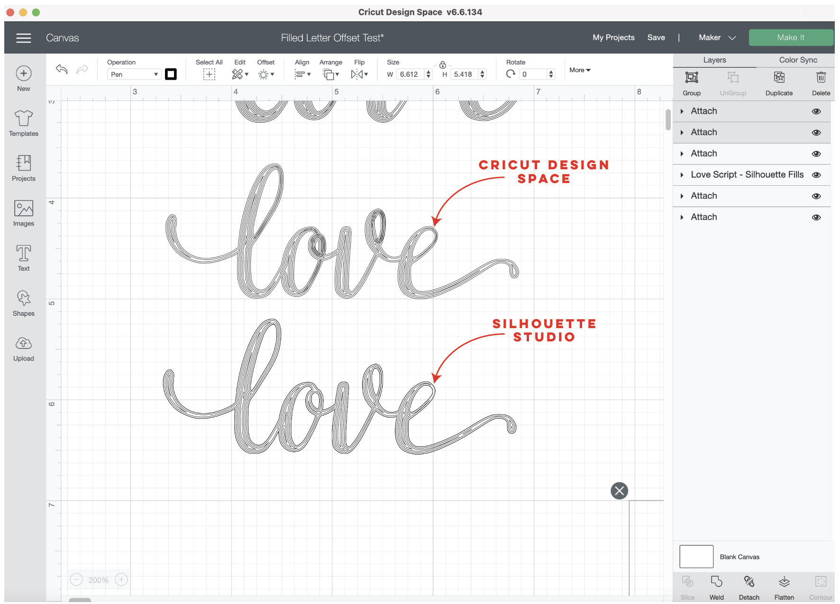This screenshot has width=840, height=604.
Task: Delete the selected layer
Action: coord(821,83)
